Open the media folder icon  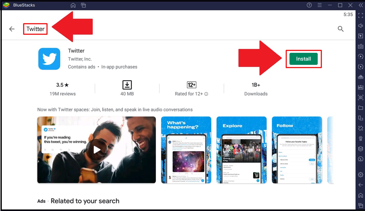coord(361,108)
